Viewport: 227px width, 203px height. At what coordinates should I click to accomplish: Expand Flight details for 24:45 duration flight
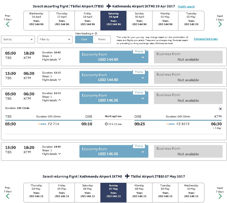pyautogui.click(x=51, y=154)
